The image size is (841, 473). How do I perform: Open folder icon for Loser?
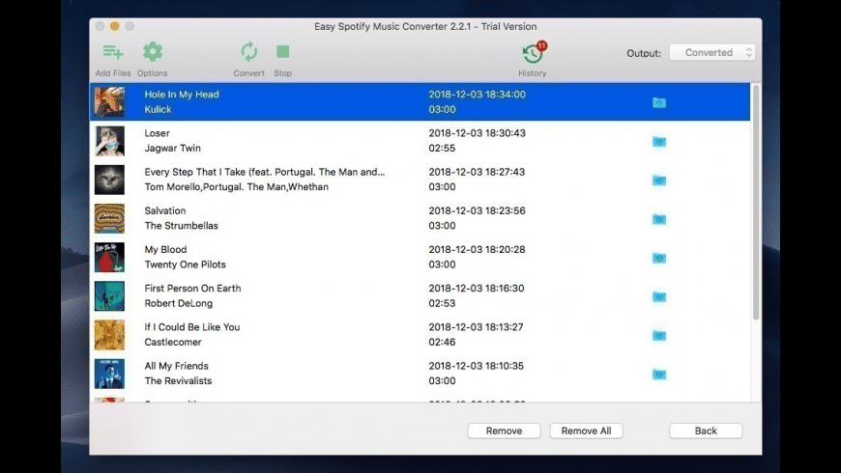tap(659, 142)
